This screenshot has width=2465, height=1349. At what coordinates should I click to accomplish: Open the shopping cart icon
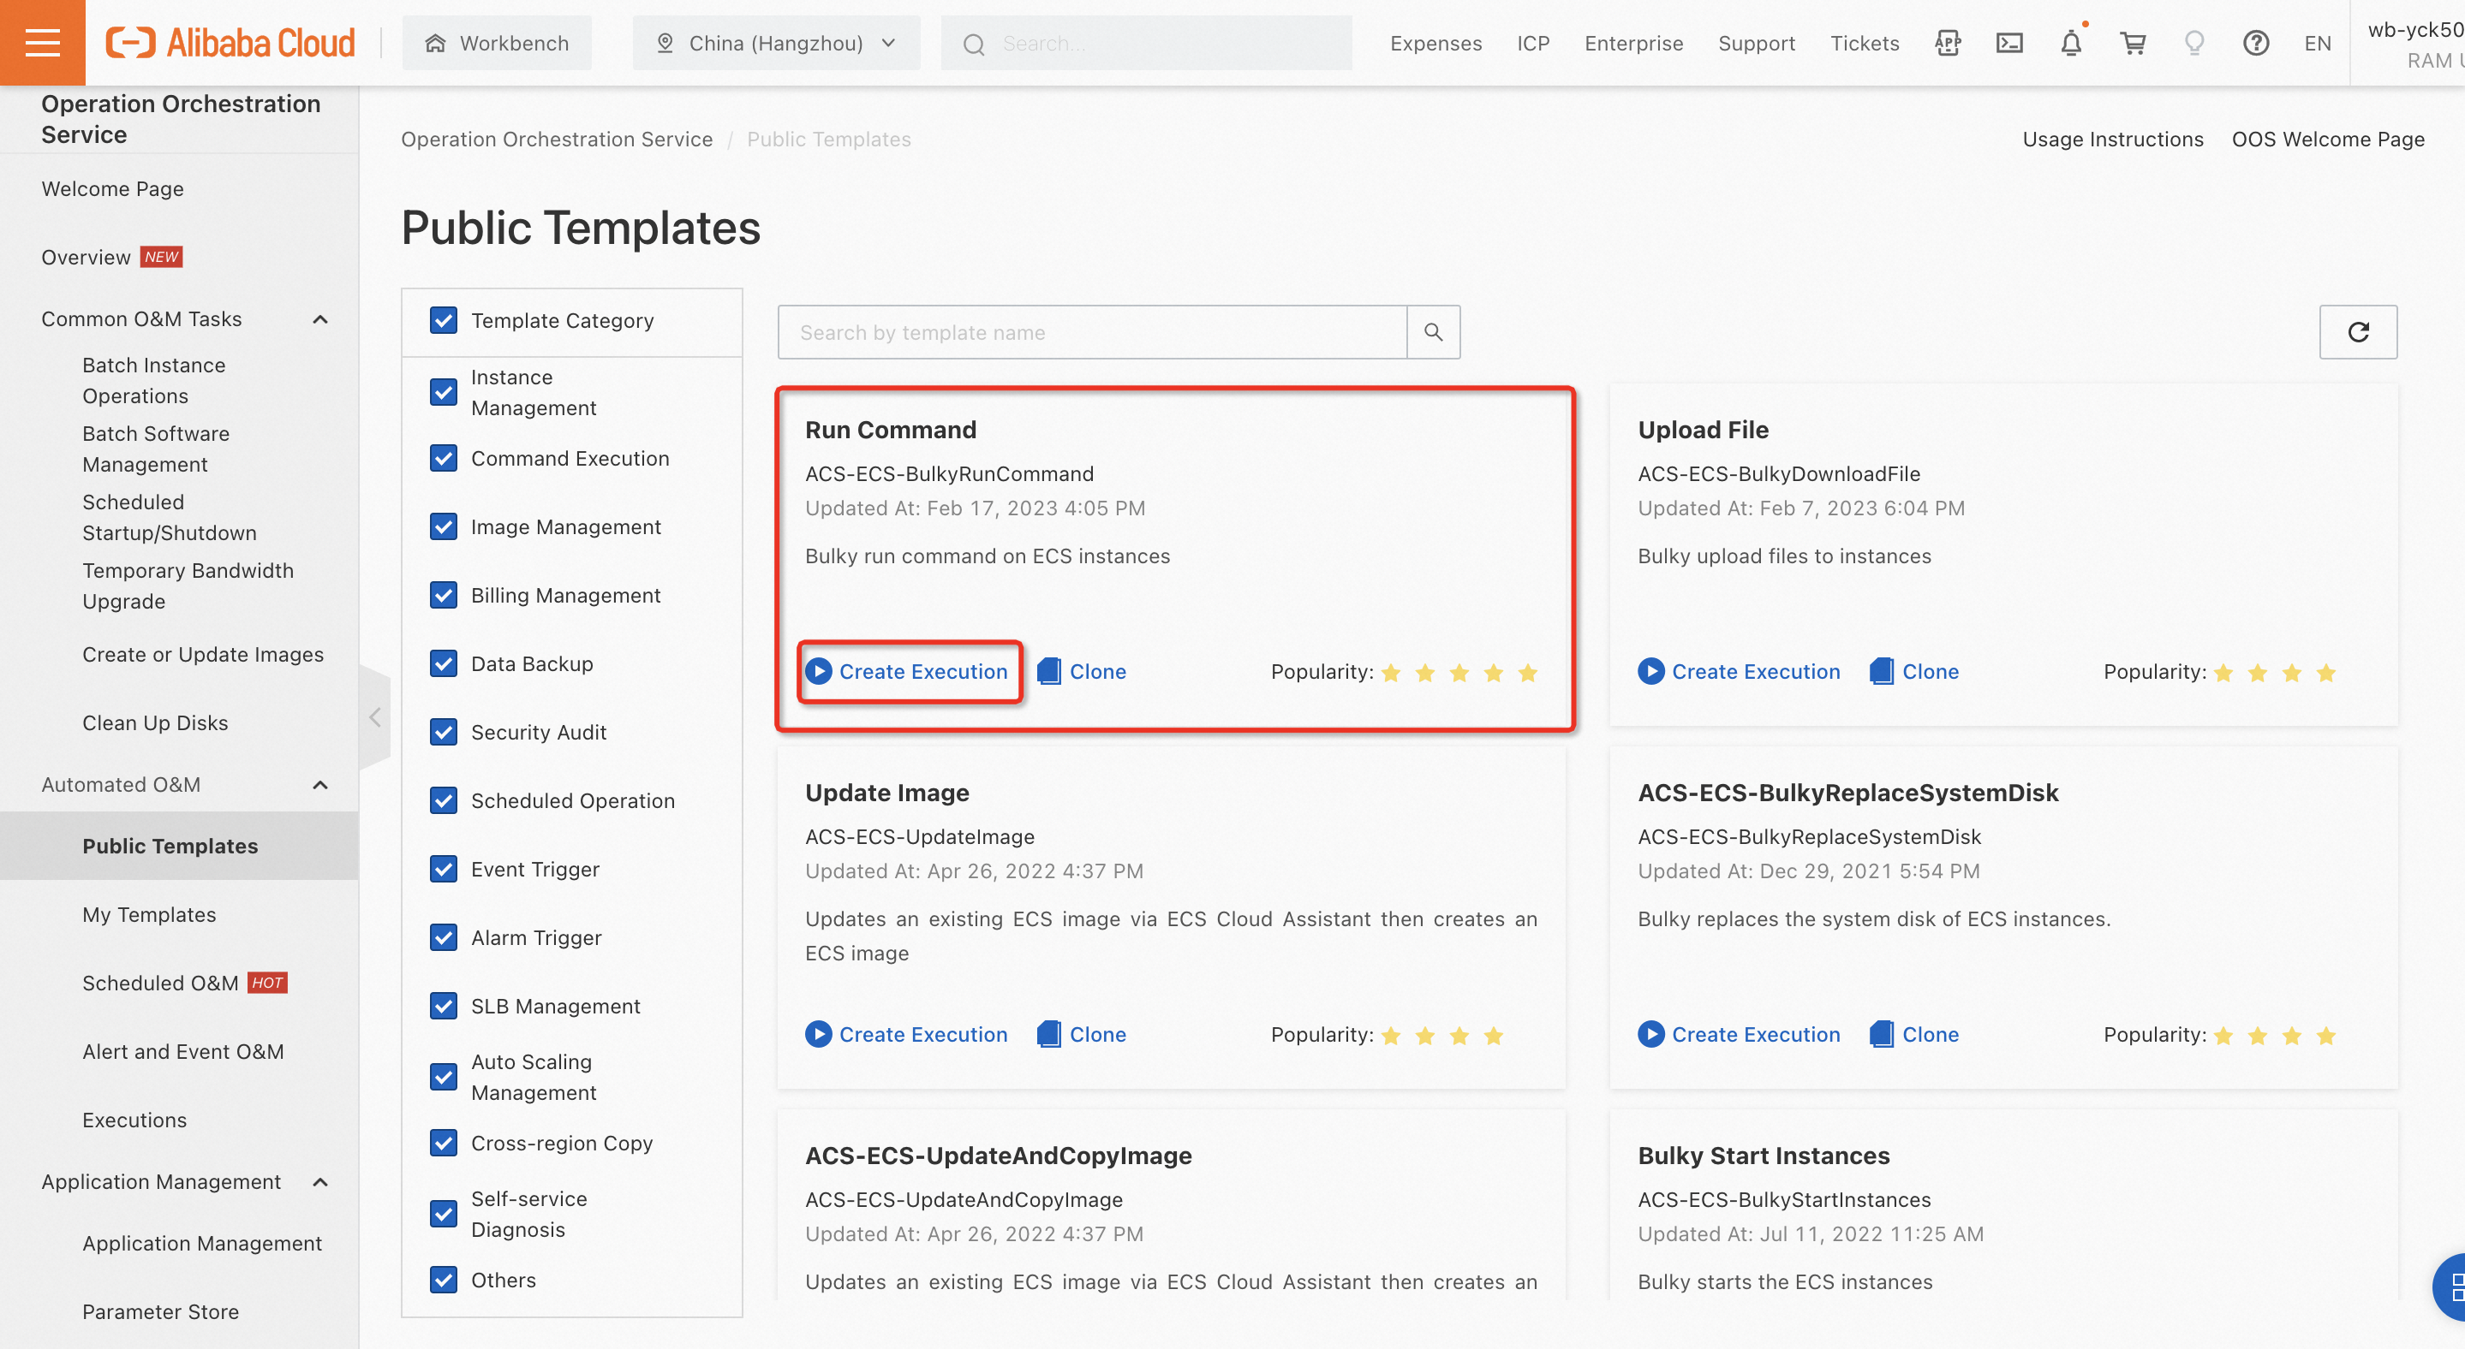click(2133, 43)
